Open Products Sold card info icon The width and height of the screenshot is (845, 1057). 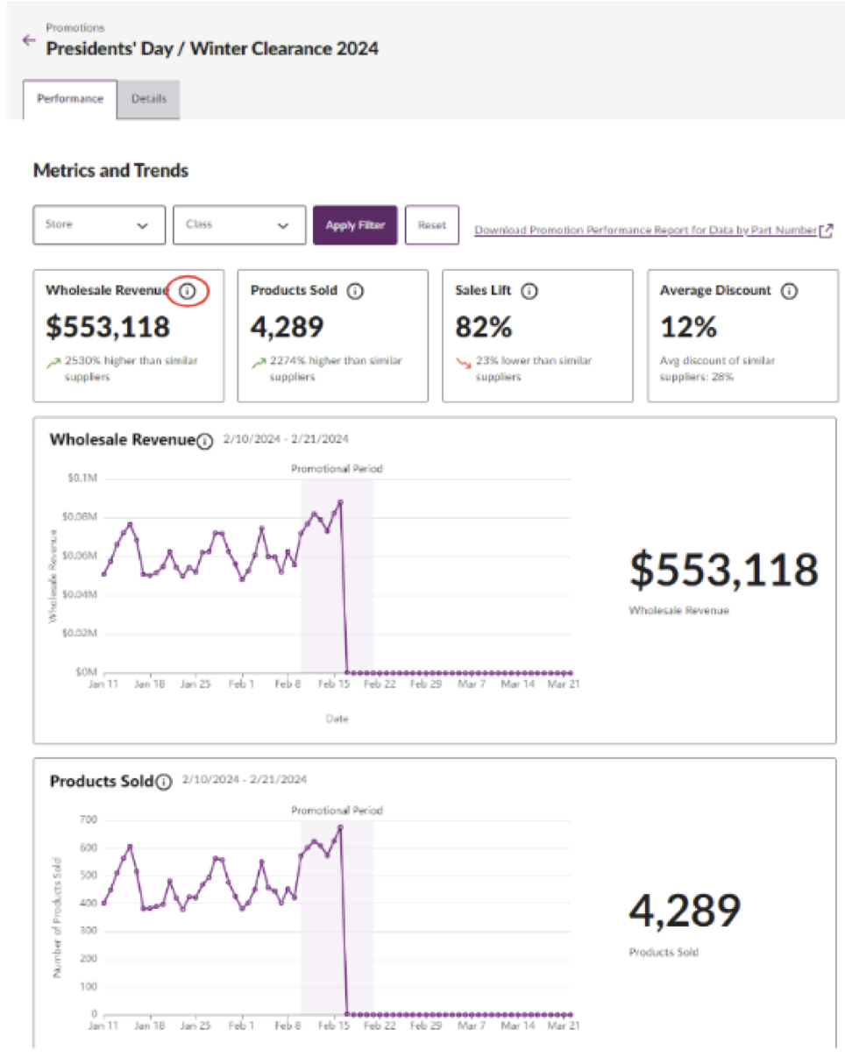pyautogui.click(x=355, y=291)
